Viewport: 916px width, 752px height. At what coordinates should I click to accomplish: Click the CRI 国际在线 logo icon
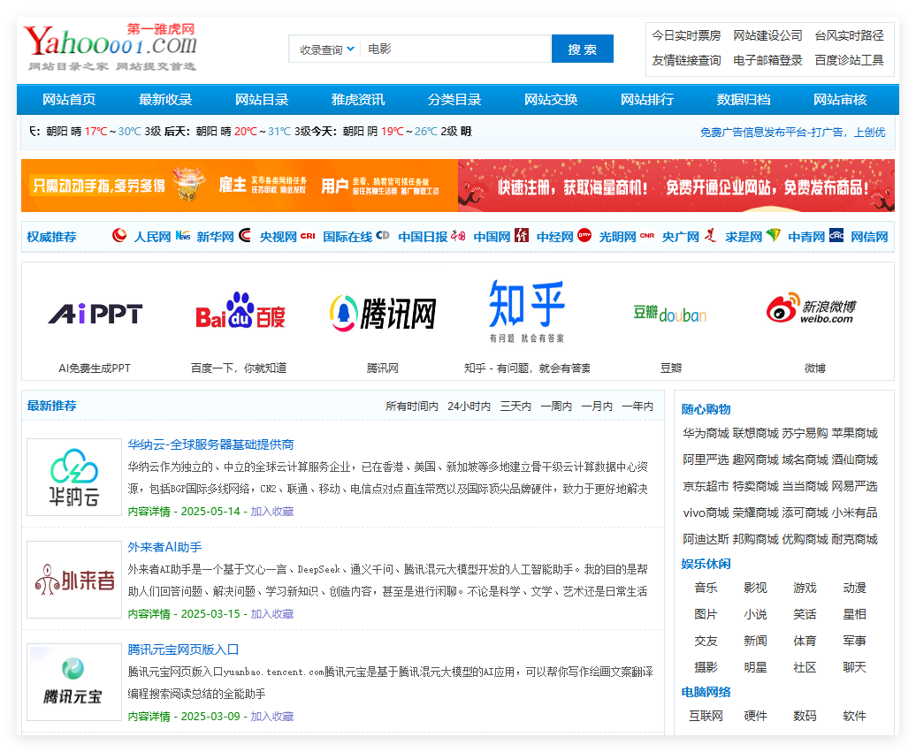pos(308,236)
